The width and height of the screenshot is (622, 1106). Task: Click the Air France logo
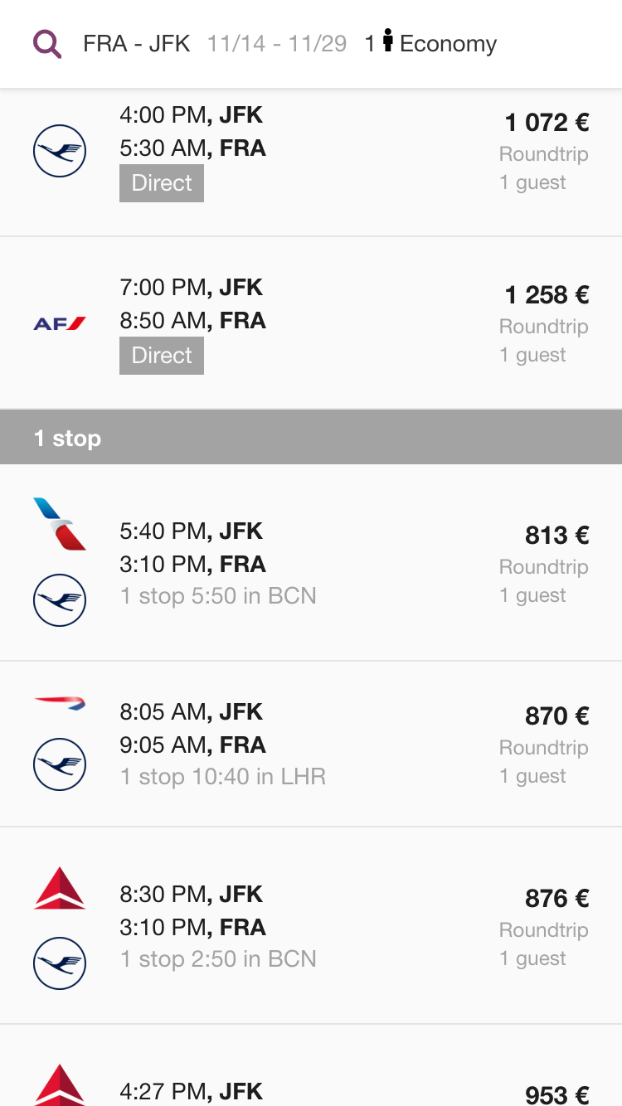(x=60, y=323)
